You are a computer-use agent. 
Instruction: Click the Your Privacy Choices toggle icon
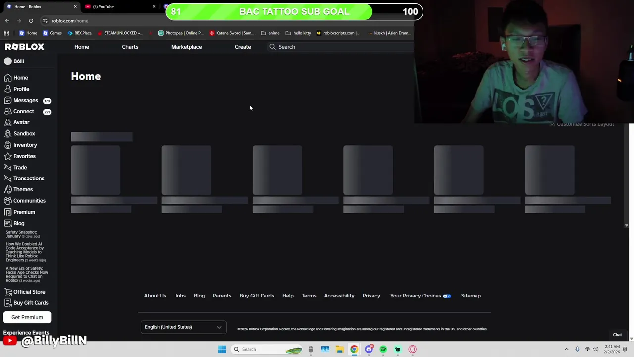tap(447, 296)
